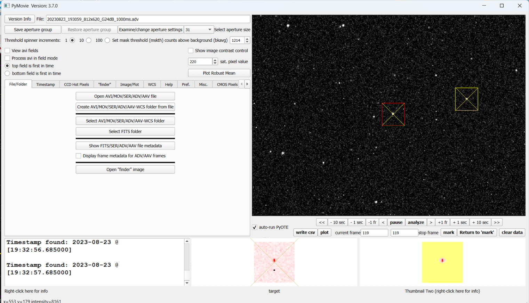This screenshot has width=529, height=303.
Task: Select the red target aperture box
Action: coord(393,114)
